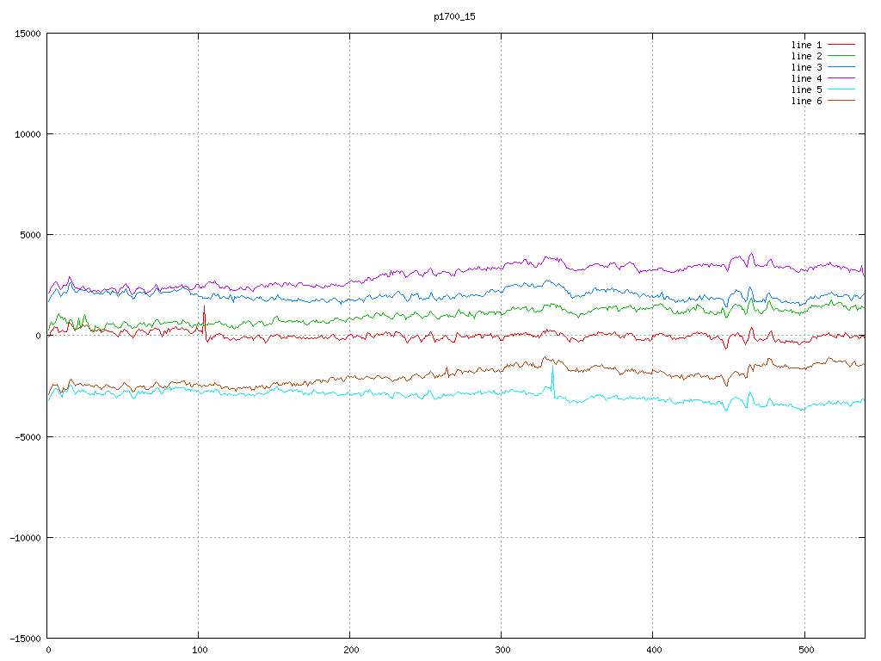
Task: Select the 'line 1' legend label
Action: (806, 45)
